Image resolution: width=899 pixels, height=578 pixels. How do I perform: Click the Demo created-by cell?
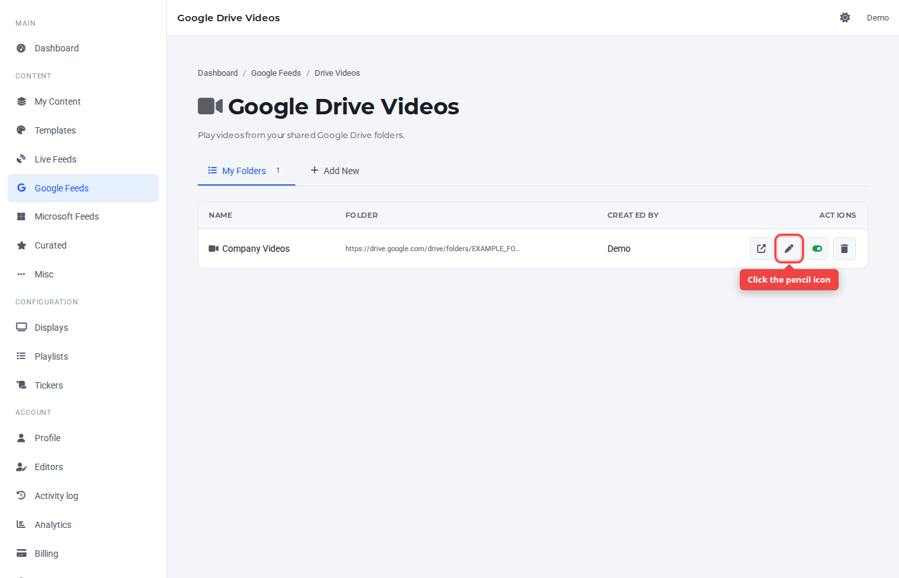click(x=619, y=249)
